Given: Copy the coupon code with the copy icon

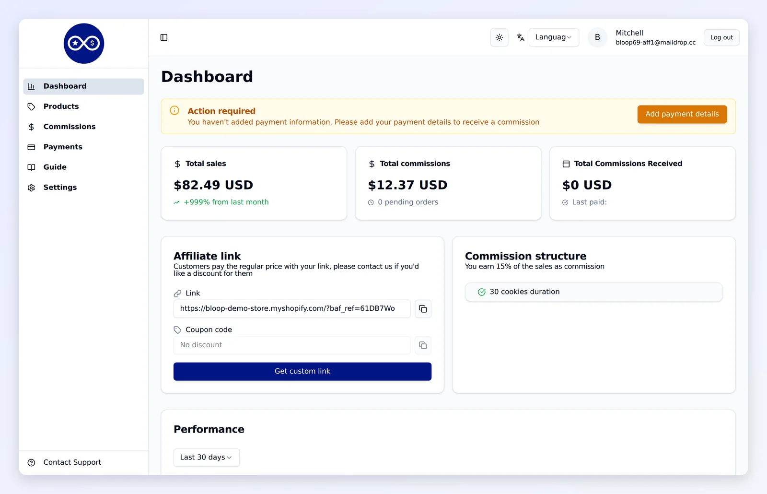Looking at the screenshot, I should click(423, 345).
